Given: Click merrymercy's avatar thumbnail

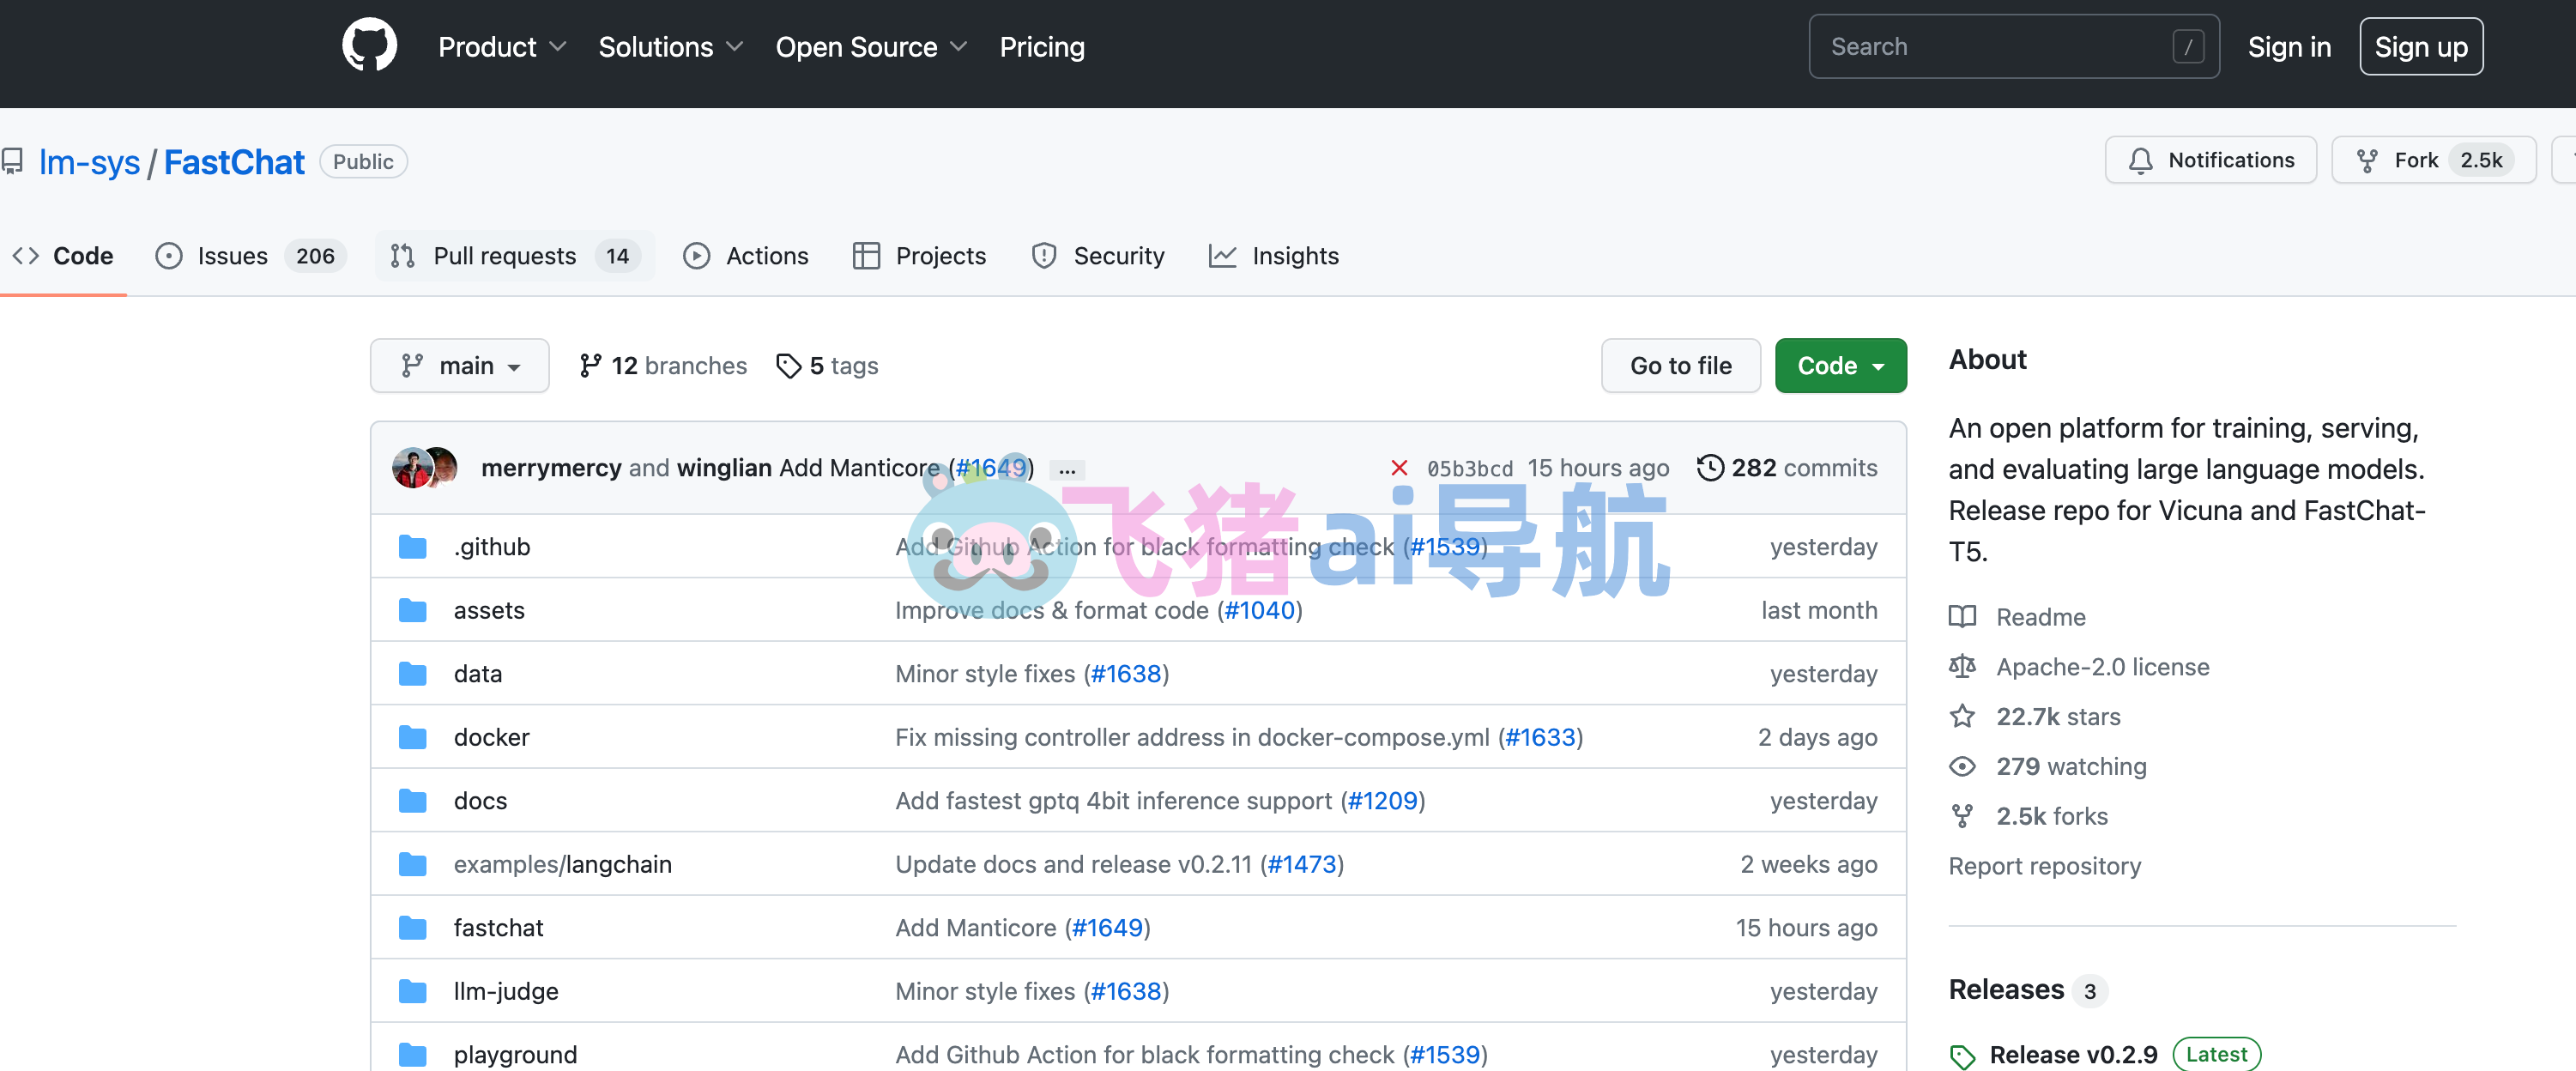Looking at the screenshot, I should point(412,468).
